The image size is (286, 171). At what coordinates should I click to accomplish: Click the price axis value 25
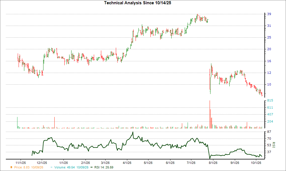(x=269, y=37)
